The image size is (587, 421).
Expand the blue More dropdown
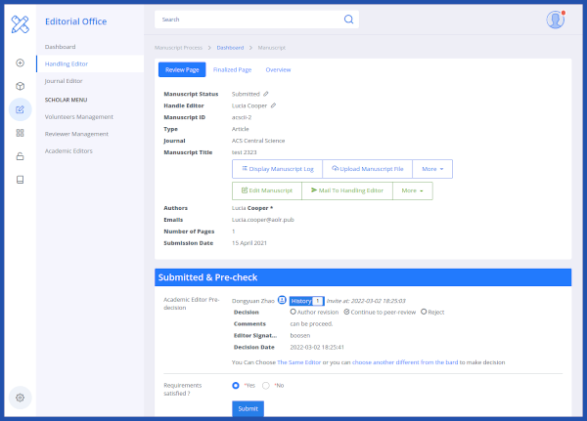(431, 169)
